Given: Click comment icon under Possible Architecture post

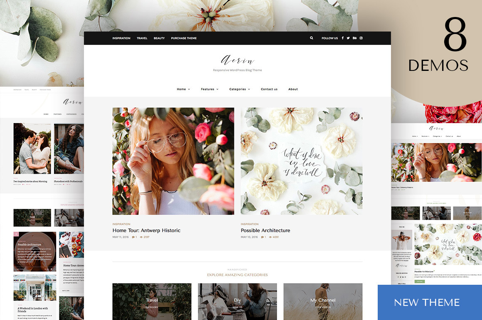Looking at the screenshot, I should (x=262, y=237).
